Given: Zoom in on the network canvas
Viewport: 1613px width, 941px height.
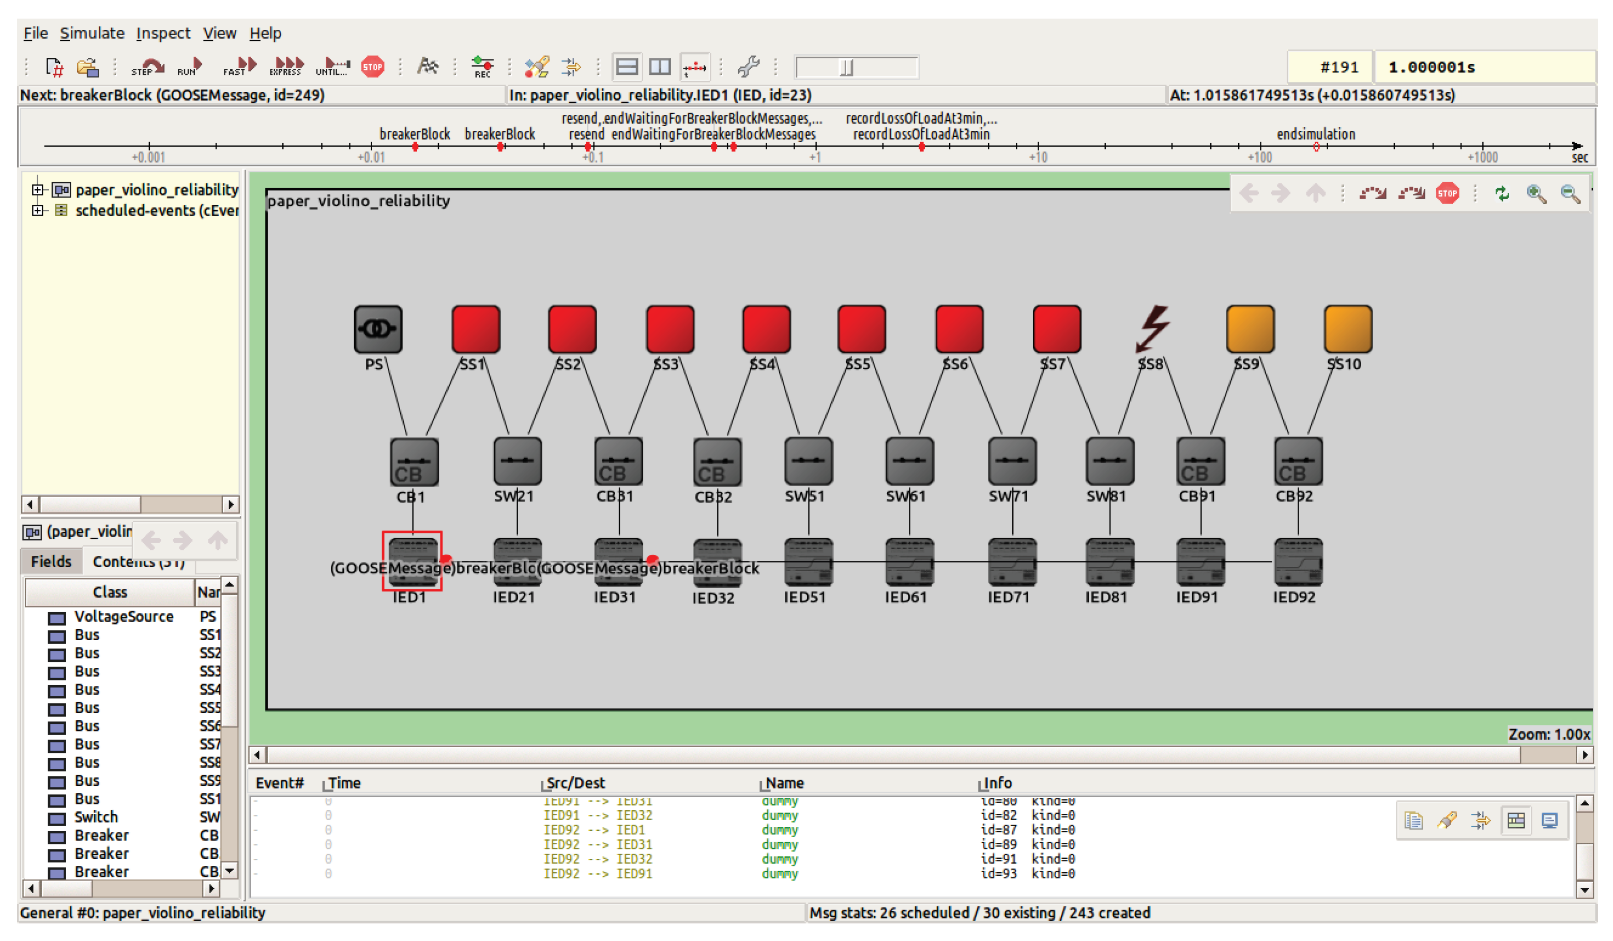Looking at the screenshot, I should [x=1535, y=193].
